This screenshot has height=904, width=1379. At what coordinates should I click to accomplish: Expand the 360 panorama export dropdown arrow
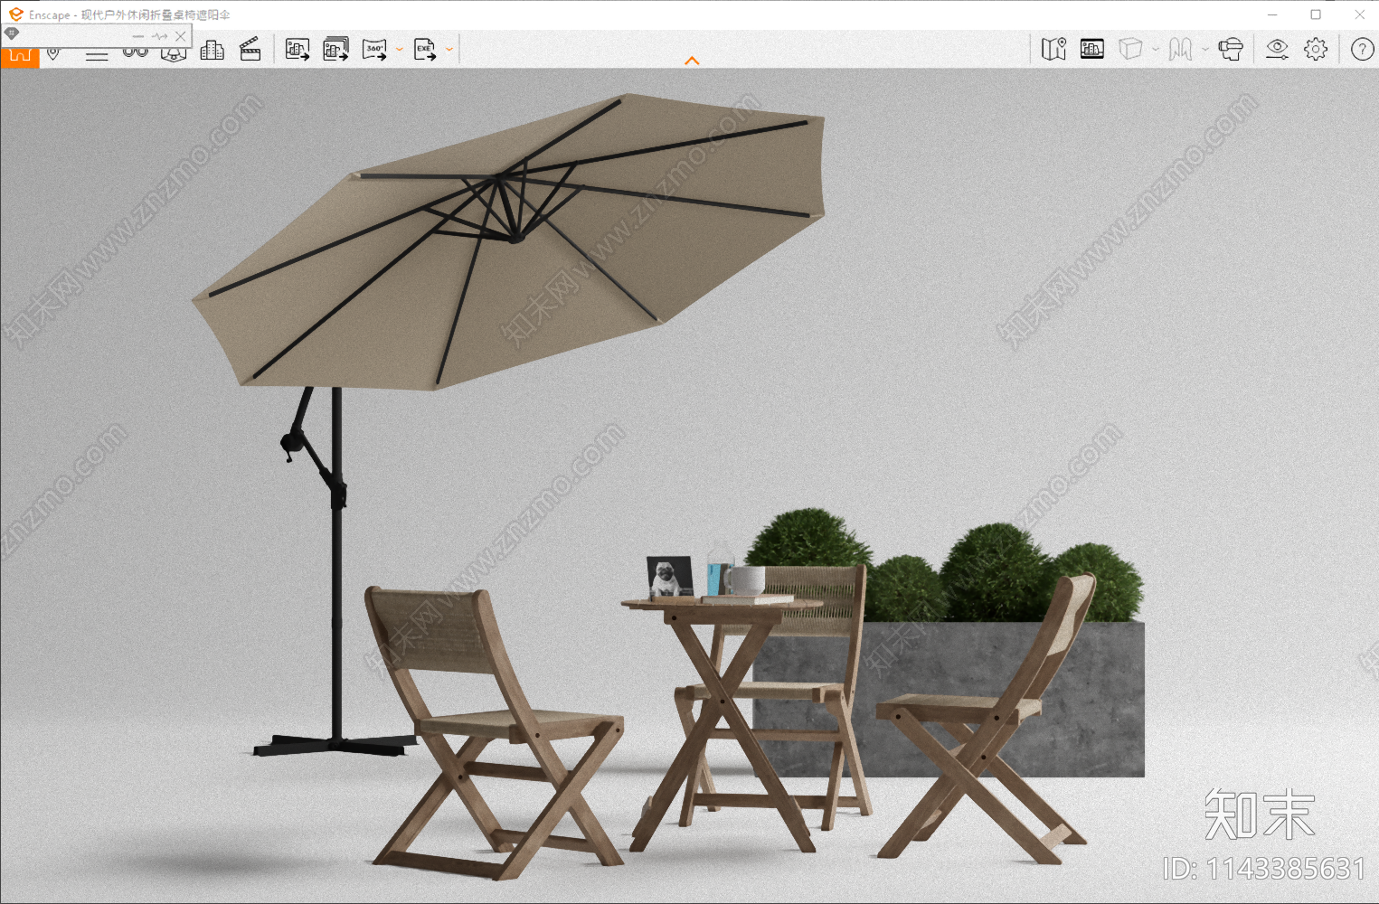pyautogui.click(x=399, y=50)
